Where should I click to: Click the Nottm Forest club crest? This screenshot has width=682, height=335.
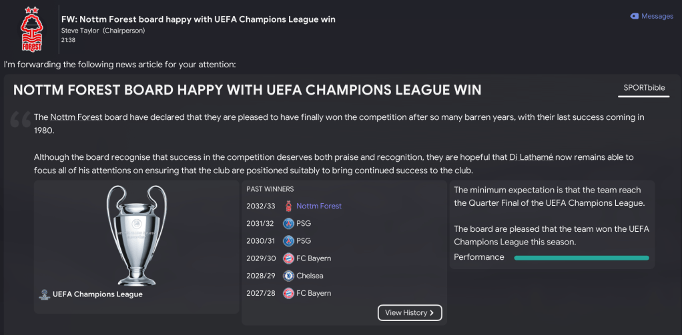coord(31,30)
